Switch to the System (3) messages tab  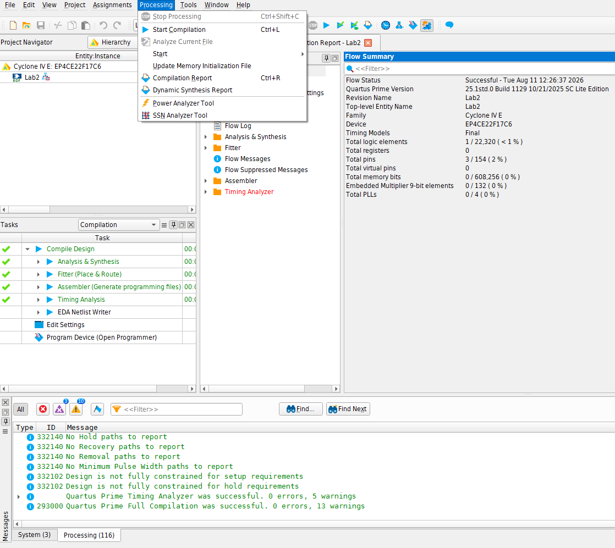point(34,535)
